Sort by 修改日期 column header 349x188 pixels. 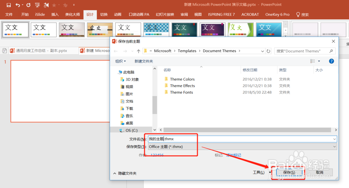(250, 70)
